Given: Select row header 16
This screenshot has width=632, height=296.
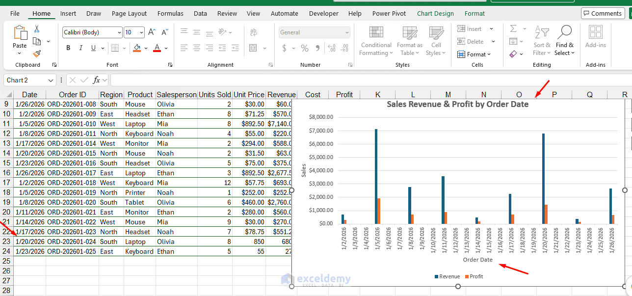Looking at the screenshot, I should 6,173.
